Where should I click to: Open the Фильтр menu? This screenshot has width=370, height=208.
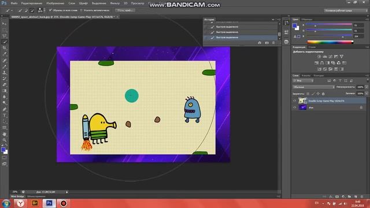pyautogui.click(x=115, y=3)
